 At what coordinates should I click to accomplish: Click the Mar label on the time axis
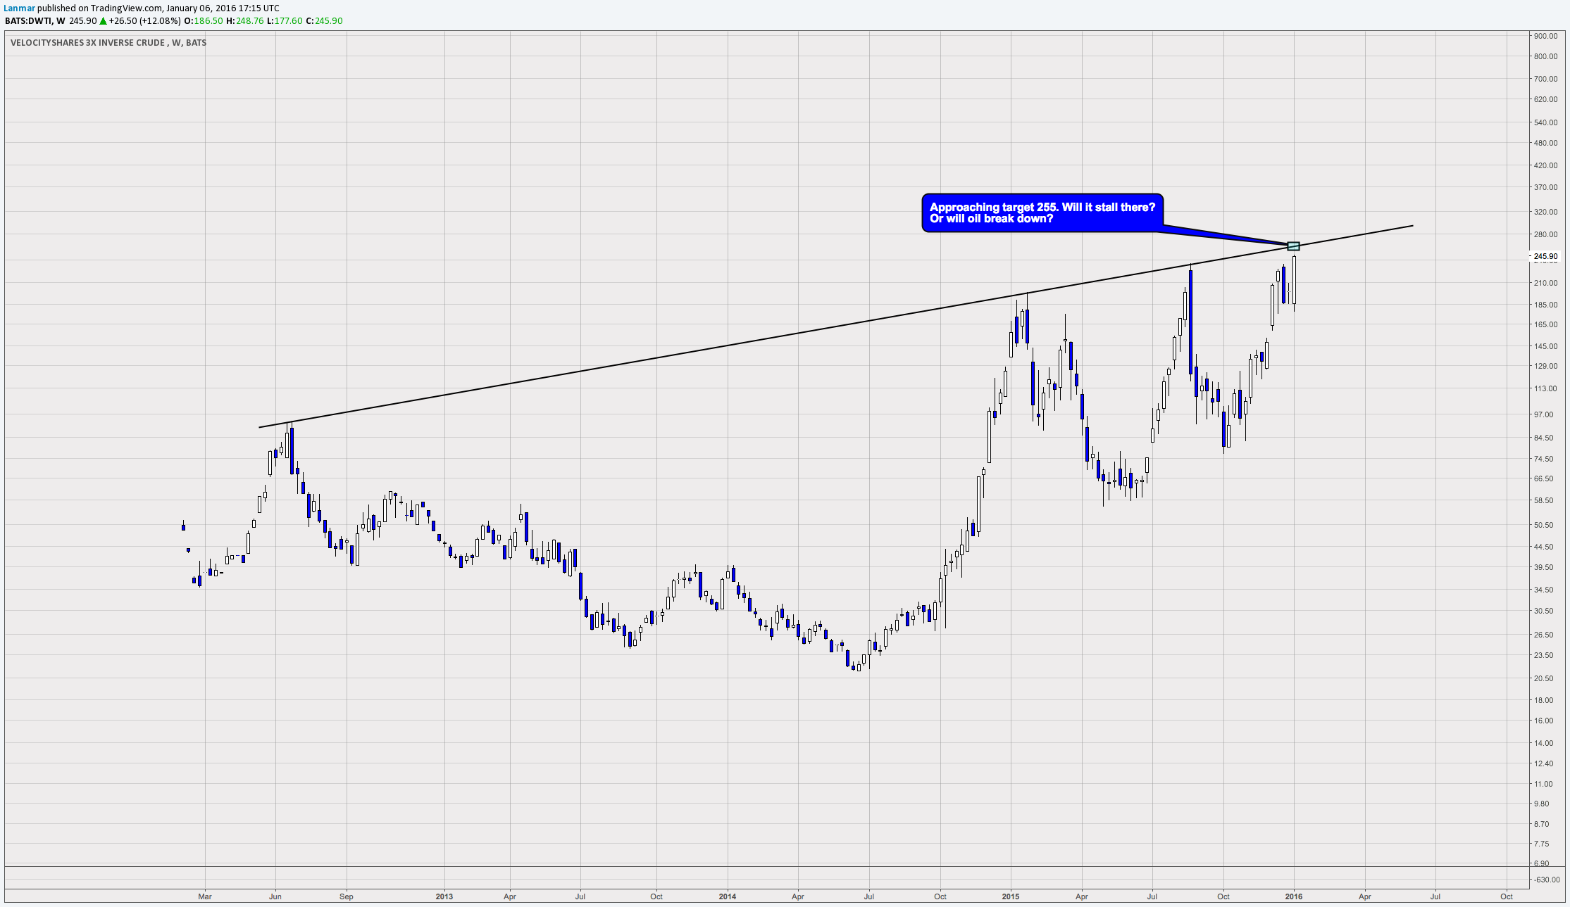205,896
